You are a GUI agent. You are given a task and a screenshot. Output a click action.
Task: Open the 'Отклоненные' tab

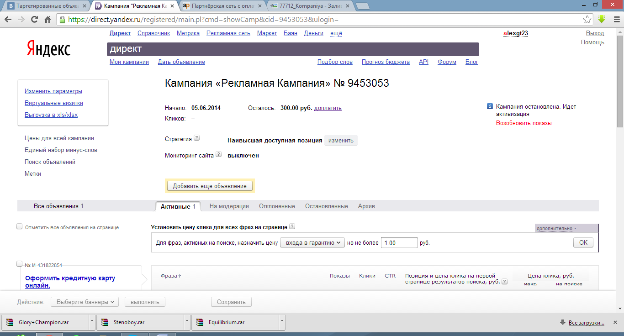pos(277,206)
